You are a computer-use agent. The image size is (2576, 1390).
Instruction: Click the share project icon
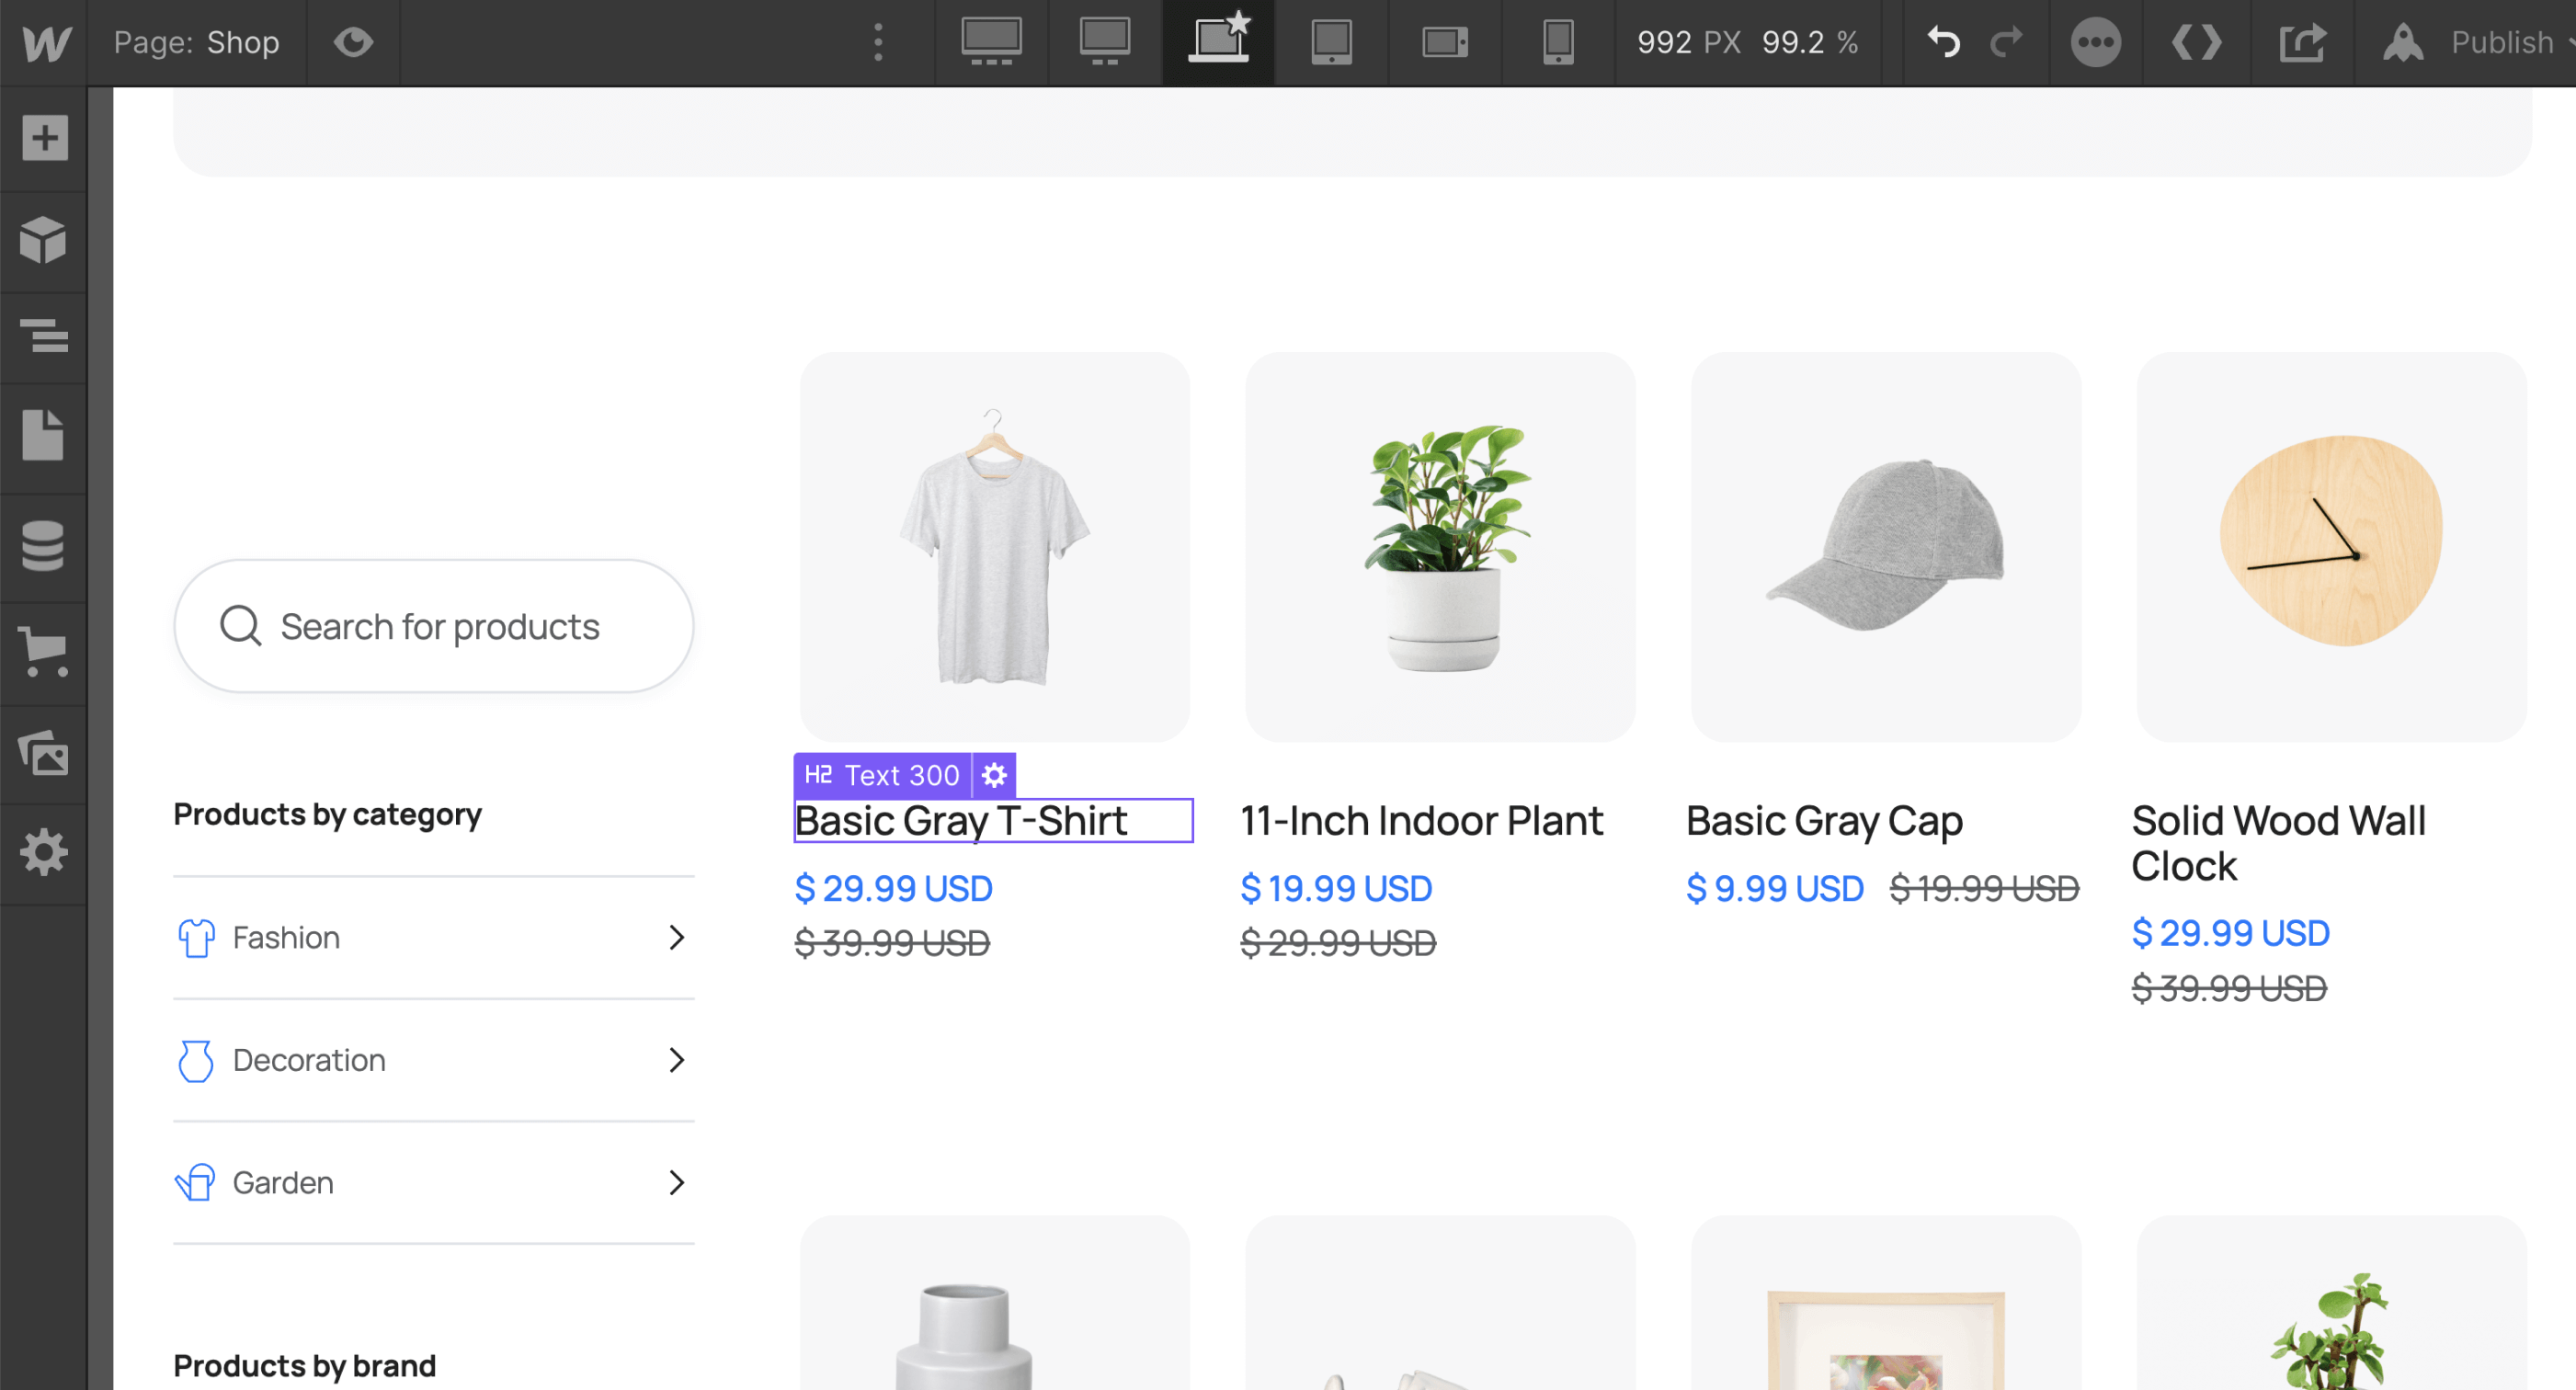pos(2302,42)
